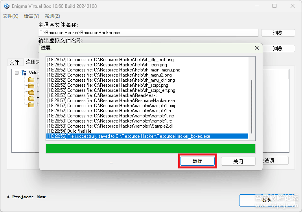Click the 运行 button in progress dialog
The height and width of the screenshot is (212, 302).
coord(197,161)
